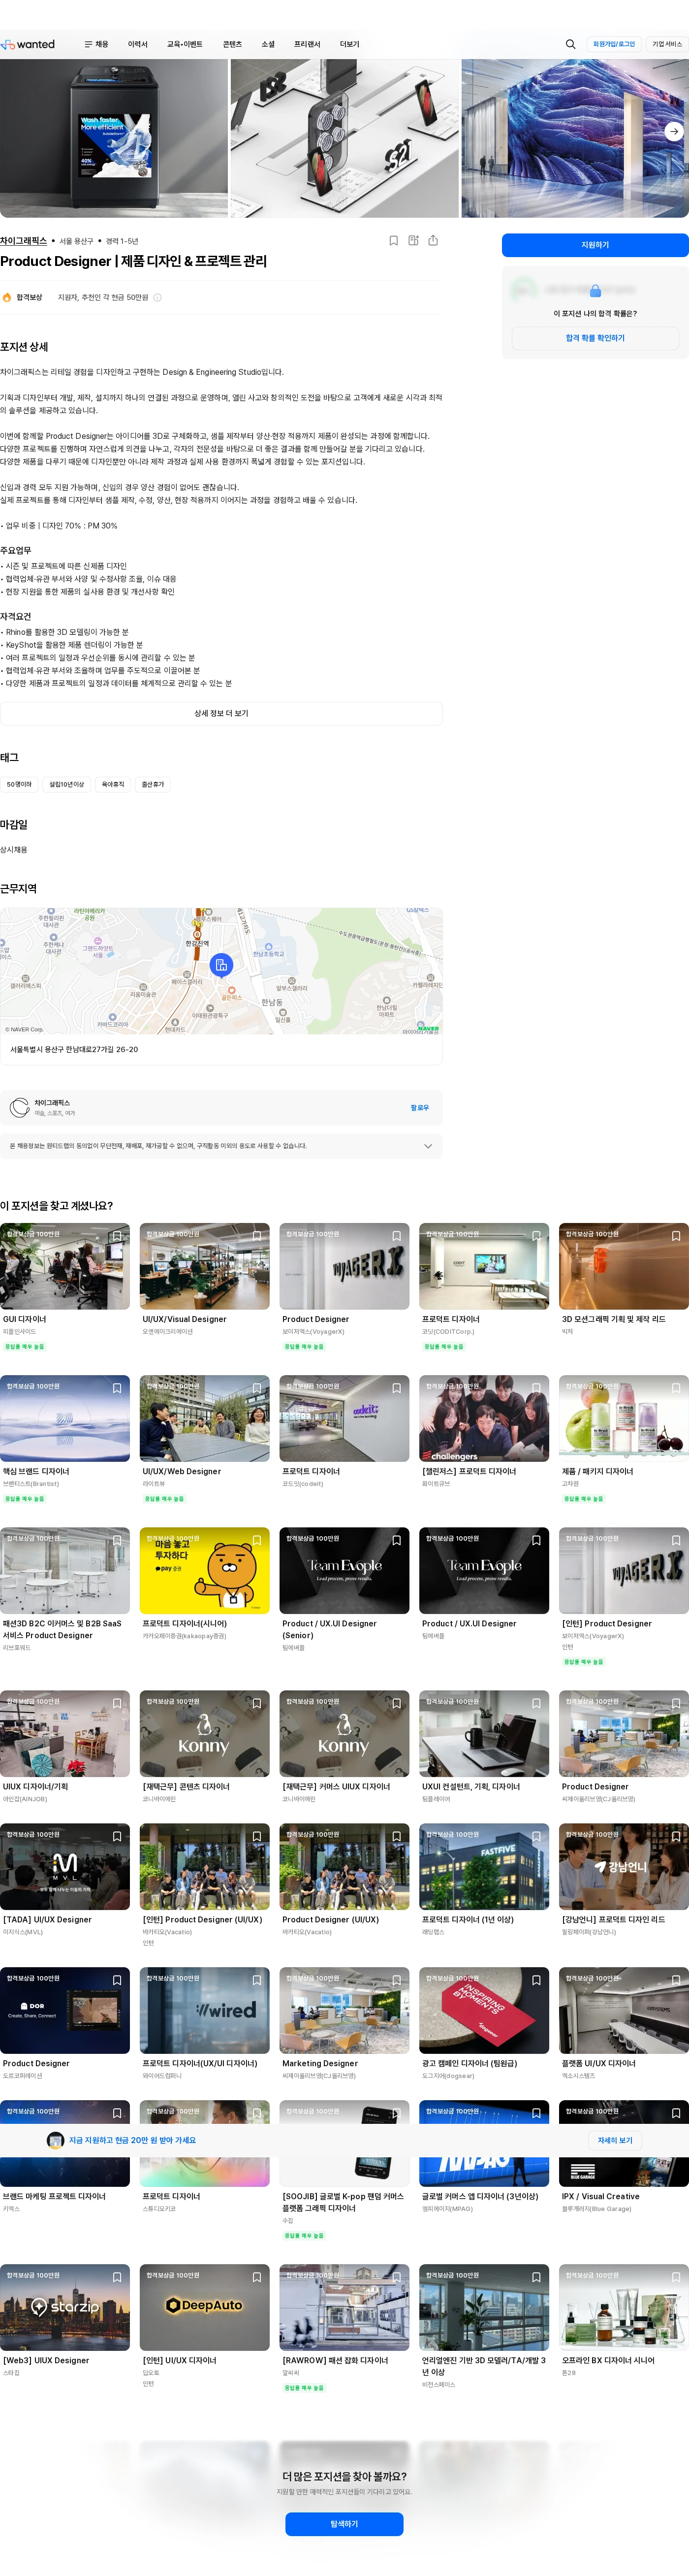Bookmark the starzip Web3 UIUX Designer card
This screenshot has height=2576, width=689.
117,2277
